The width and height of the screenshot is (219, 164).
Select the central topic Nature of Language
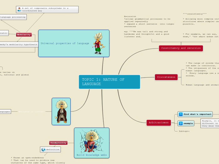pos(109,82)
